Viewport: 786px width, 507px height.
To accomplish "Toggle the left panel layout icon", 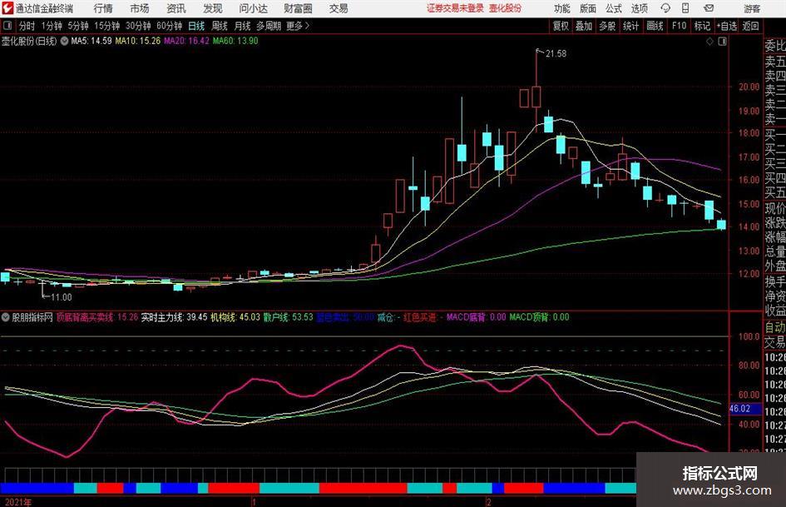I will click(7, 26).
